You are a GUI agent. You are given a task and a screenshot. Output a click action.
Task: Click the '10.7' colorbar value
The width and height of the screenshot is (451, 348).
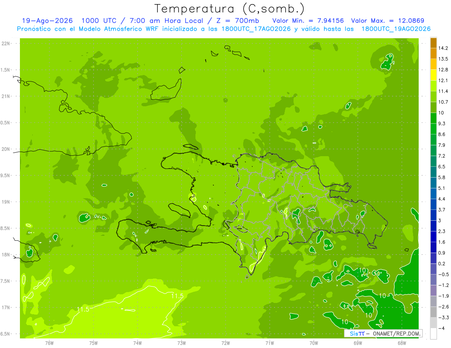[x=443, y=102]
